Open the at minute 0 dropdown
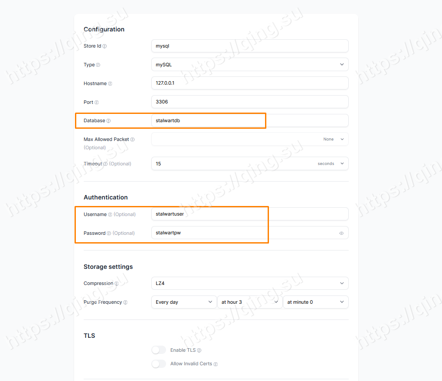The image size is (442, 381). (x=316, y=302)
